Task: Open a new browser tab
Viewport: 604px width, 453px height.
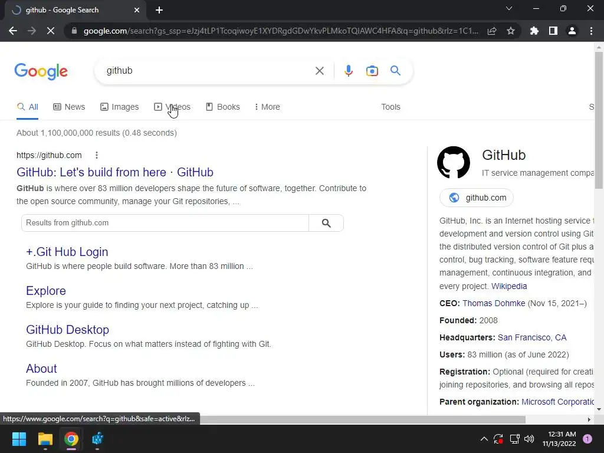Action: [x=159, y=10]
